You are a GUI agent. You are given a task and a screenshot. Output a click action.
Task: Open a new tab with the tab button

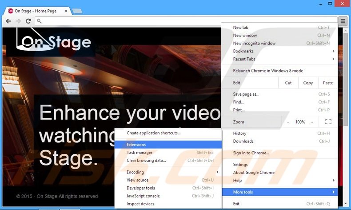(77, 11)
